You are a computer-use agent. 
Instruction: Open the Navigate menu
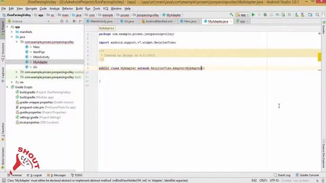(x=31, y=9)
